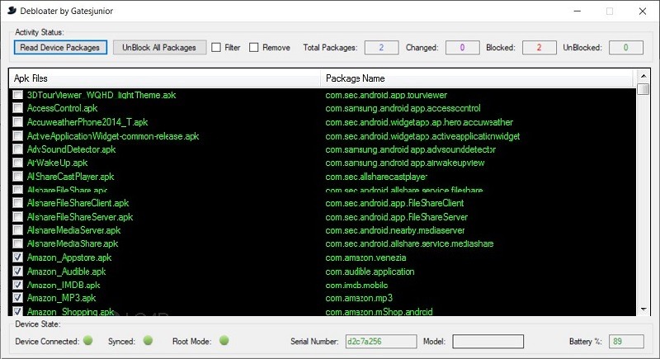The image size is (660, 359).
Task: Check the AirWakeUp.apk checkbox
Action: (x=17, y=163)
